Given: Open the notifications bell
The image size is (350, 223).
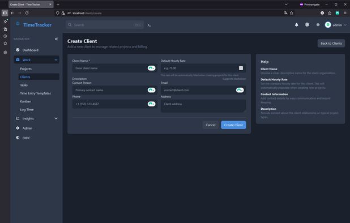Looking at the screenshot, I should click(x=296, y=25).
